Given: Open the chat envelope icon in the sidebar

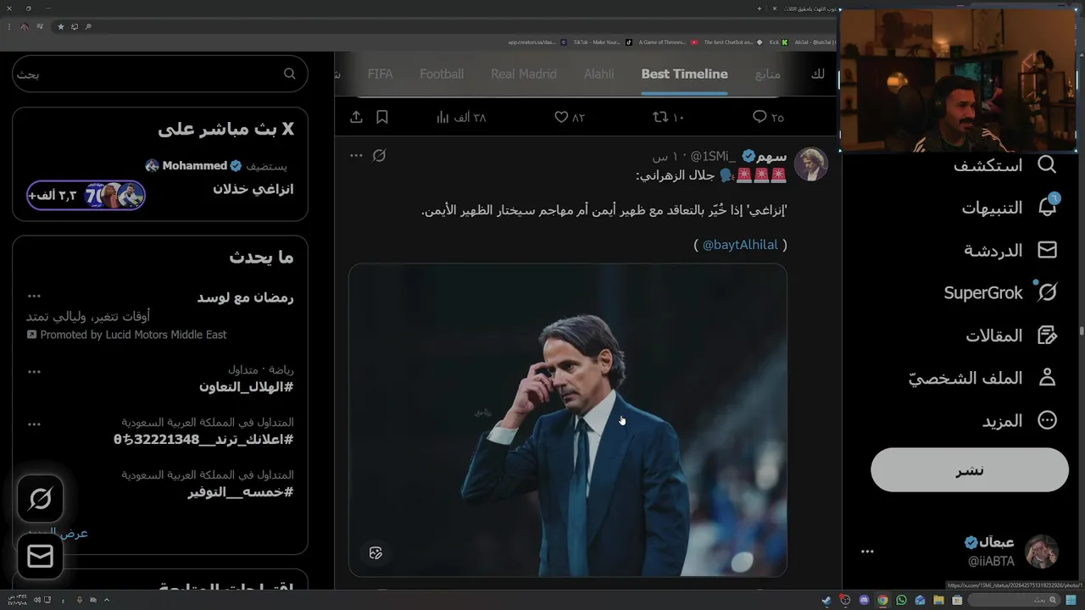Looking at the screenshot, I should [1048, 250].
